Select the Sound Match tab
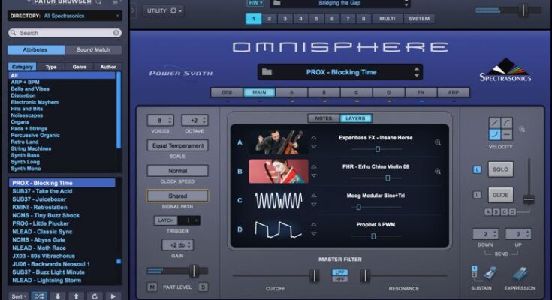 92,50
